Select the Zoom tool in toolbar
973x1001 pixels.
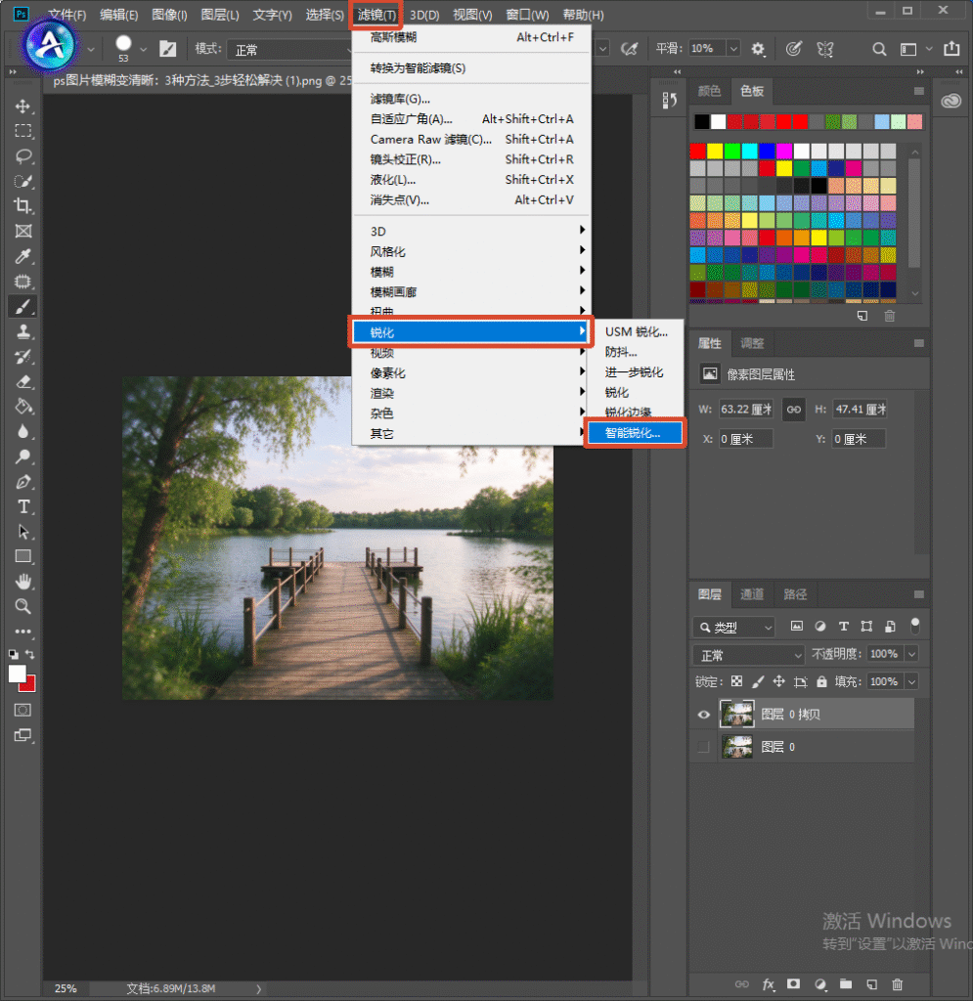pyautogui.click(x=23, y=606)
